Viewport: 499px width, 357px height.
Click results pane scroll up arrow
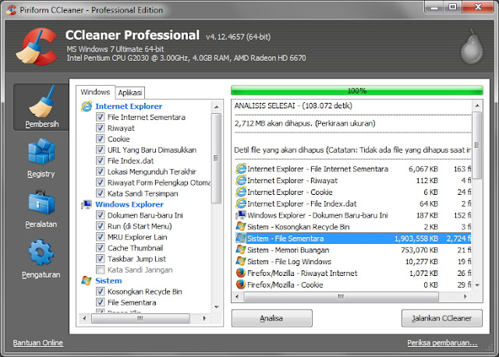pyautogui.click(x=477, y=105)
